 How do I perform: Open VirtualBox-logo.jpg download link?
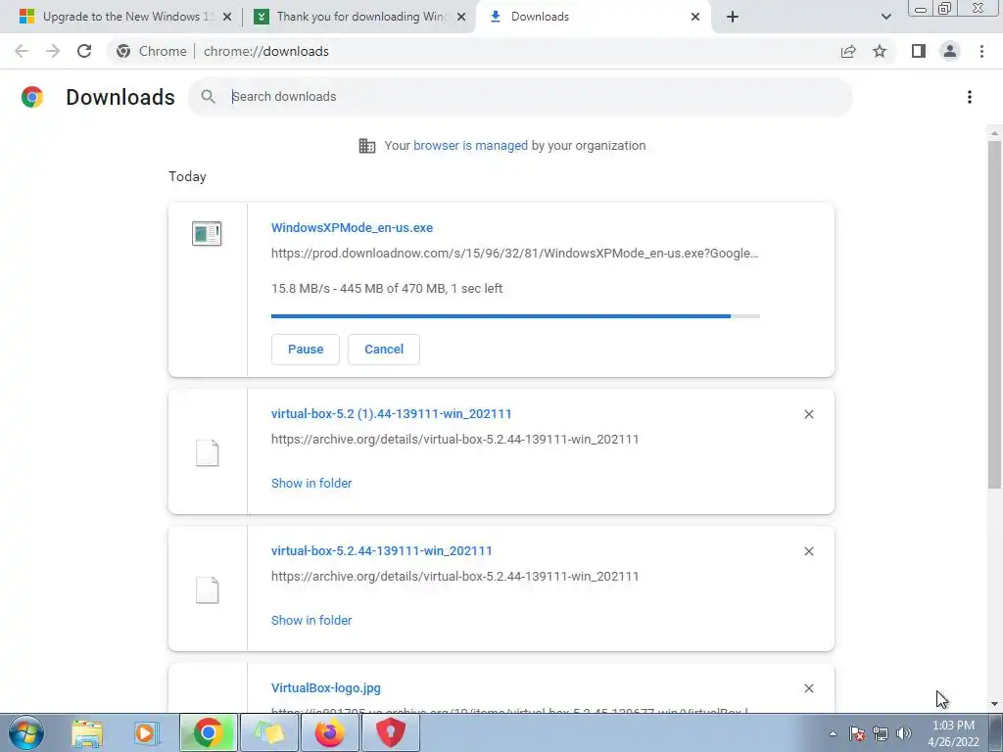click(325, 688)
